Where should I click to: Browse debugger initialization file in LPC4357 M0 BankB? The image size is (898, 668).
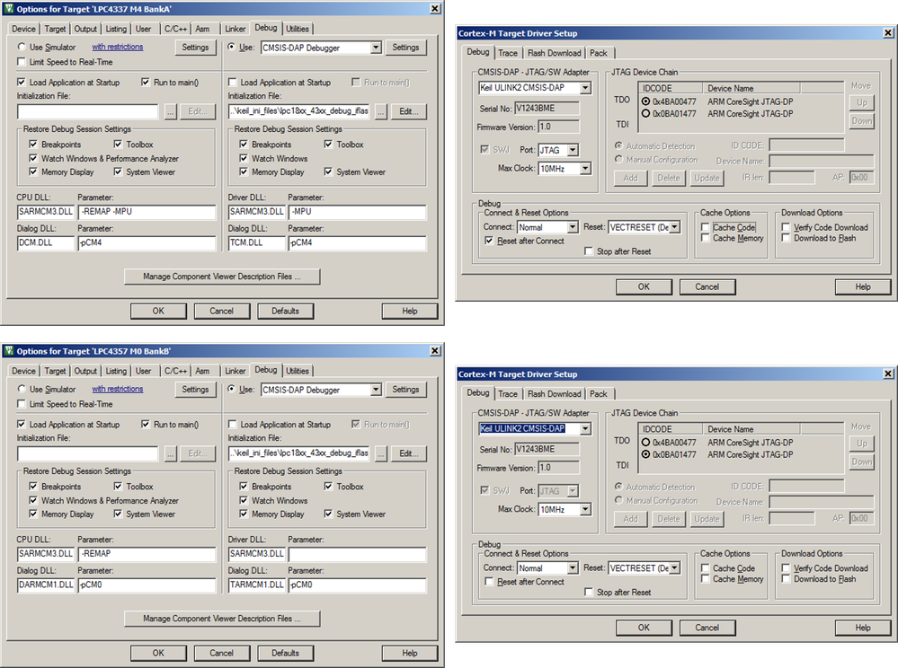(381, 453)
